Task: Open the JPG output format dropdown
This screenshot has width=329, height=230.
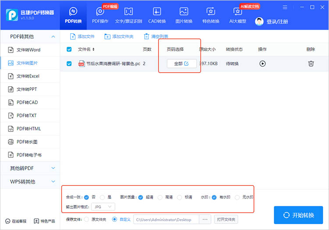Action: click(103, 207)
